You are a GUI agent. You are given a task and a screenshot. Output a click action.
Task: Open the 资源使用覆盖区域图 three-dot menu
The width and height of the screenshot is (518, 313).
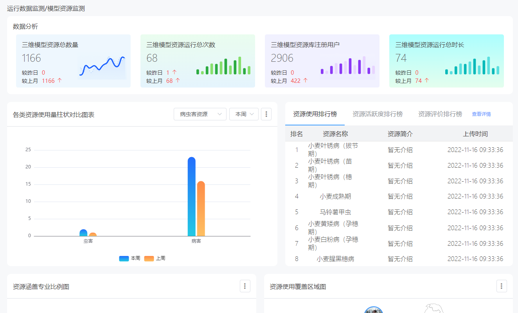pyautogui.click(x=502, y=286)
